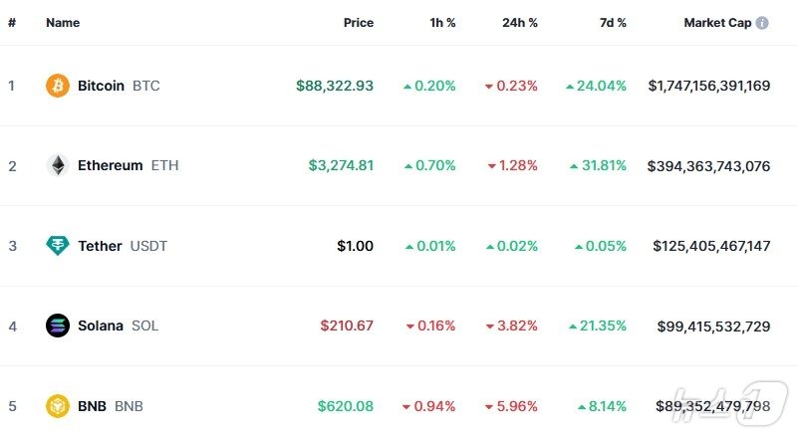Click the Tether coin logo icon
This screenshot has width=798, height=438.
(x=58, y=246)
